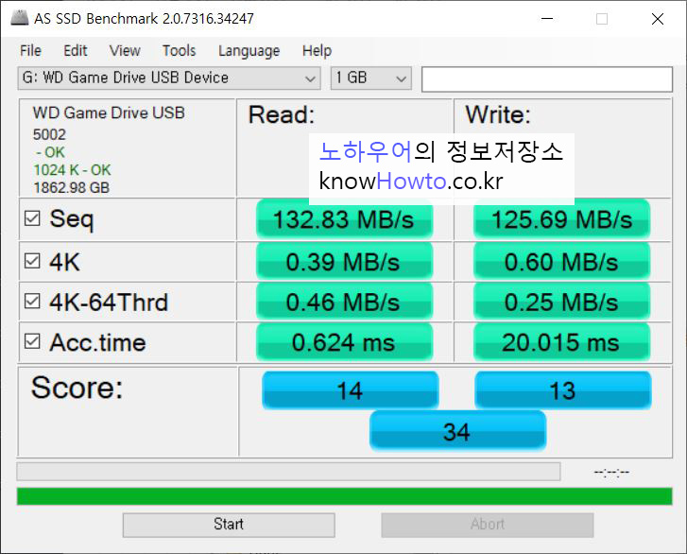Click 4K-64Thrd write result 0.25 MB/s
687x554 pixels.
click(x=561, y=302)
